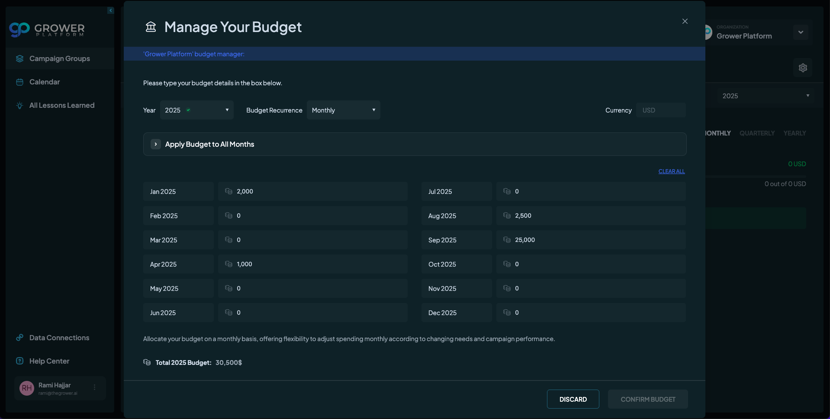
Task: Click the Campaign Groups layers icon
Action: (x=19, y=58)
